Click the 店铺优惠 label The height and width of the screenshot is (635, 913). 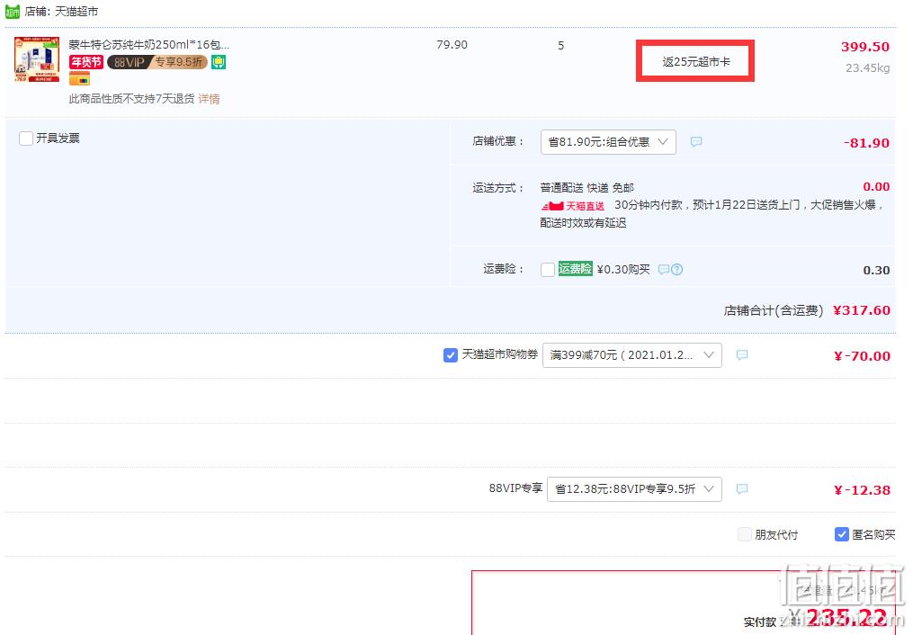(x=497, y=141)
